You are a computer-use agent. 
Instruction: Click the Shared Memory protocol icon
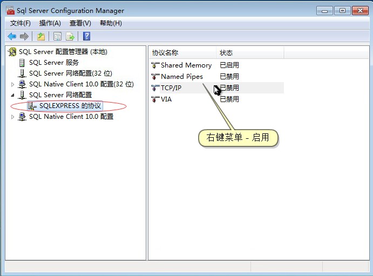pos(155,65)
